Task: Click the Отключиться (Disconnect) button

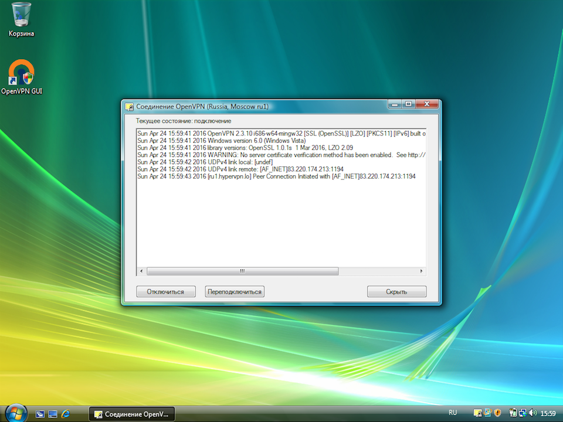Action: [166, 292]
